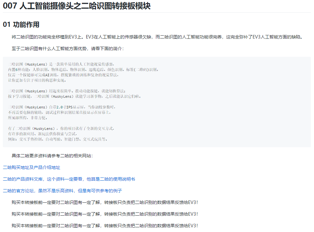314x232 pixels.
Task: Click the paragraph starting 将二哈识图的功能完全移植到EV3上
Action: 157,37
